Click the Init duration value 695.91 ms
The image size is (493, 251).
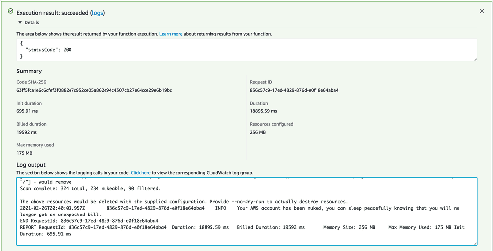[x=27, y=111]
